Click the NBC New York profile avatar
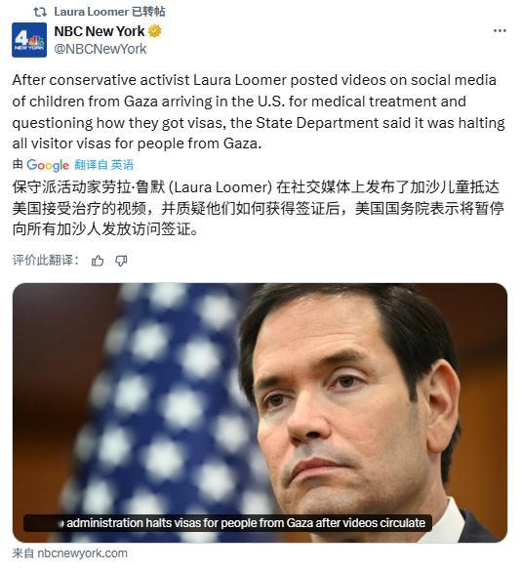The image size is (522, 572). [29, 40]
